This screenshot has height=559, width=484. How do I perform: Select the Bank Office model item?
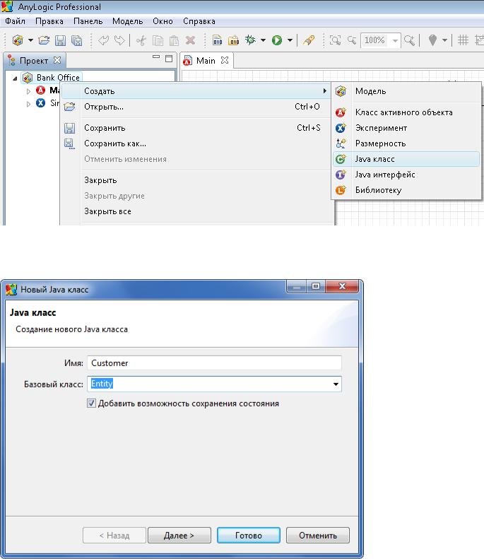click(x=52, y=77)
